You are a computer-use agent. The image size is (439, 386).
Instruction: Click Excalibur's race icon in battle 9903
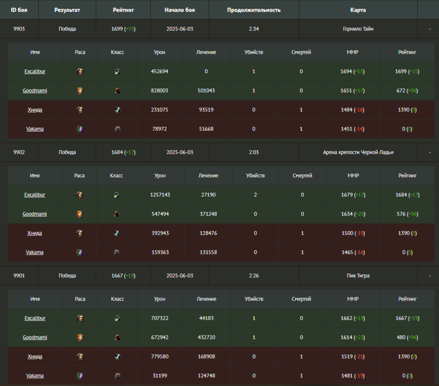click(80, 72)
